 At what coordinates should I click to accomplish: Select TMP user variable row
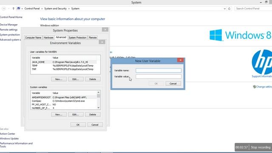[64, 69]
